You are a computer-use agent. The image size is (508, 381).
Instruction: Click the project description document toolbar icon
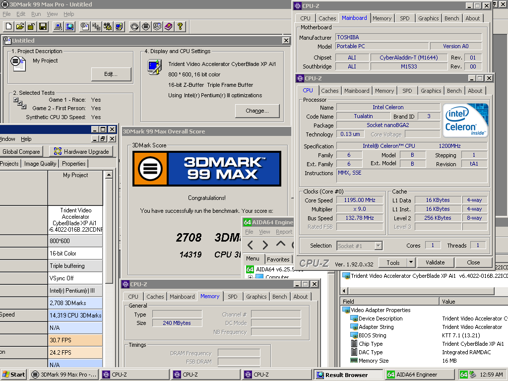85,27
